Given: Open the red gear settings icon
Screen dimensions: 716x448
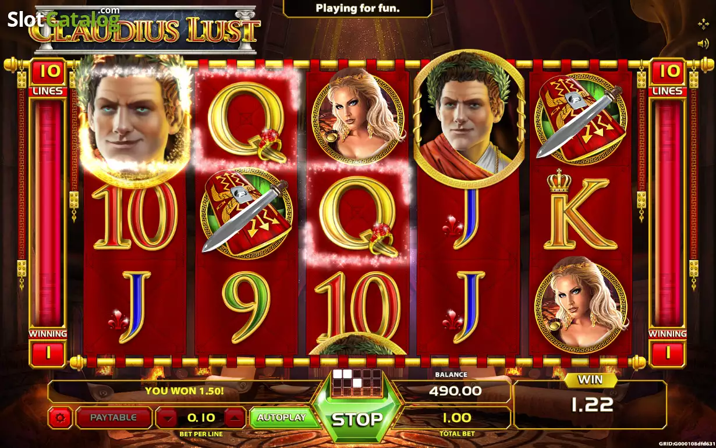Looking at the screenshot, I should [59, 417].
